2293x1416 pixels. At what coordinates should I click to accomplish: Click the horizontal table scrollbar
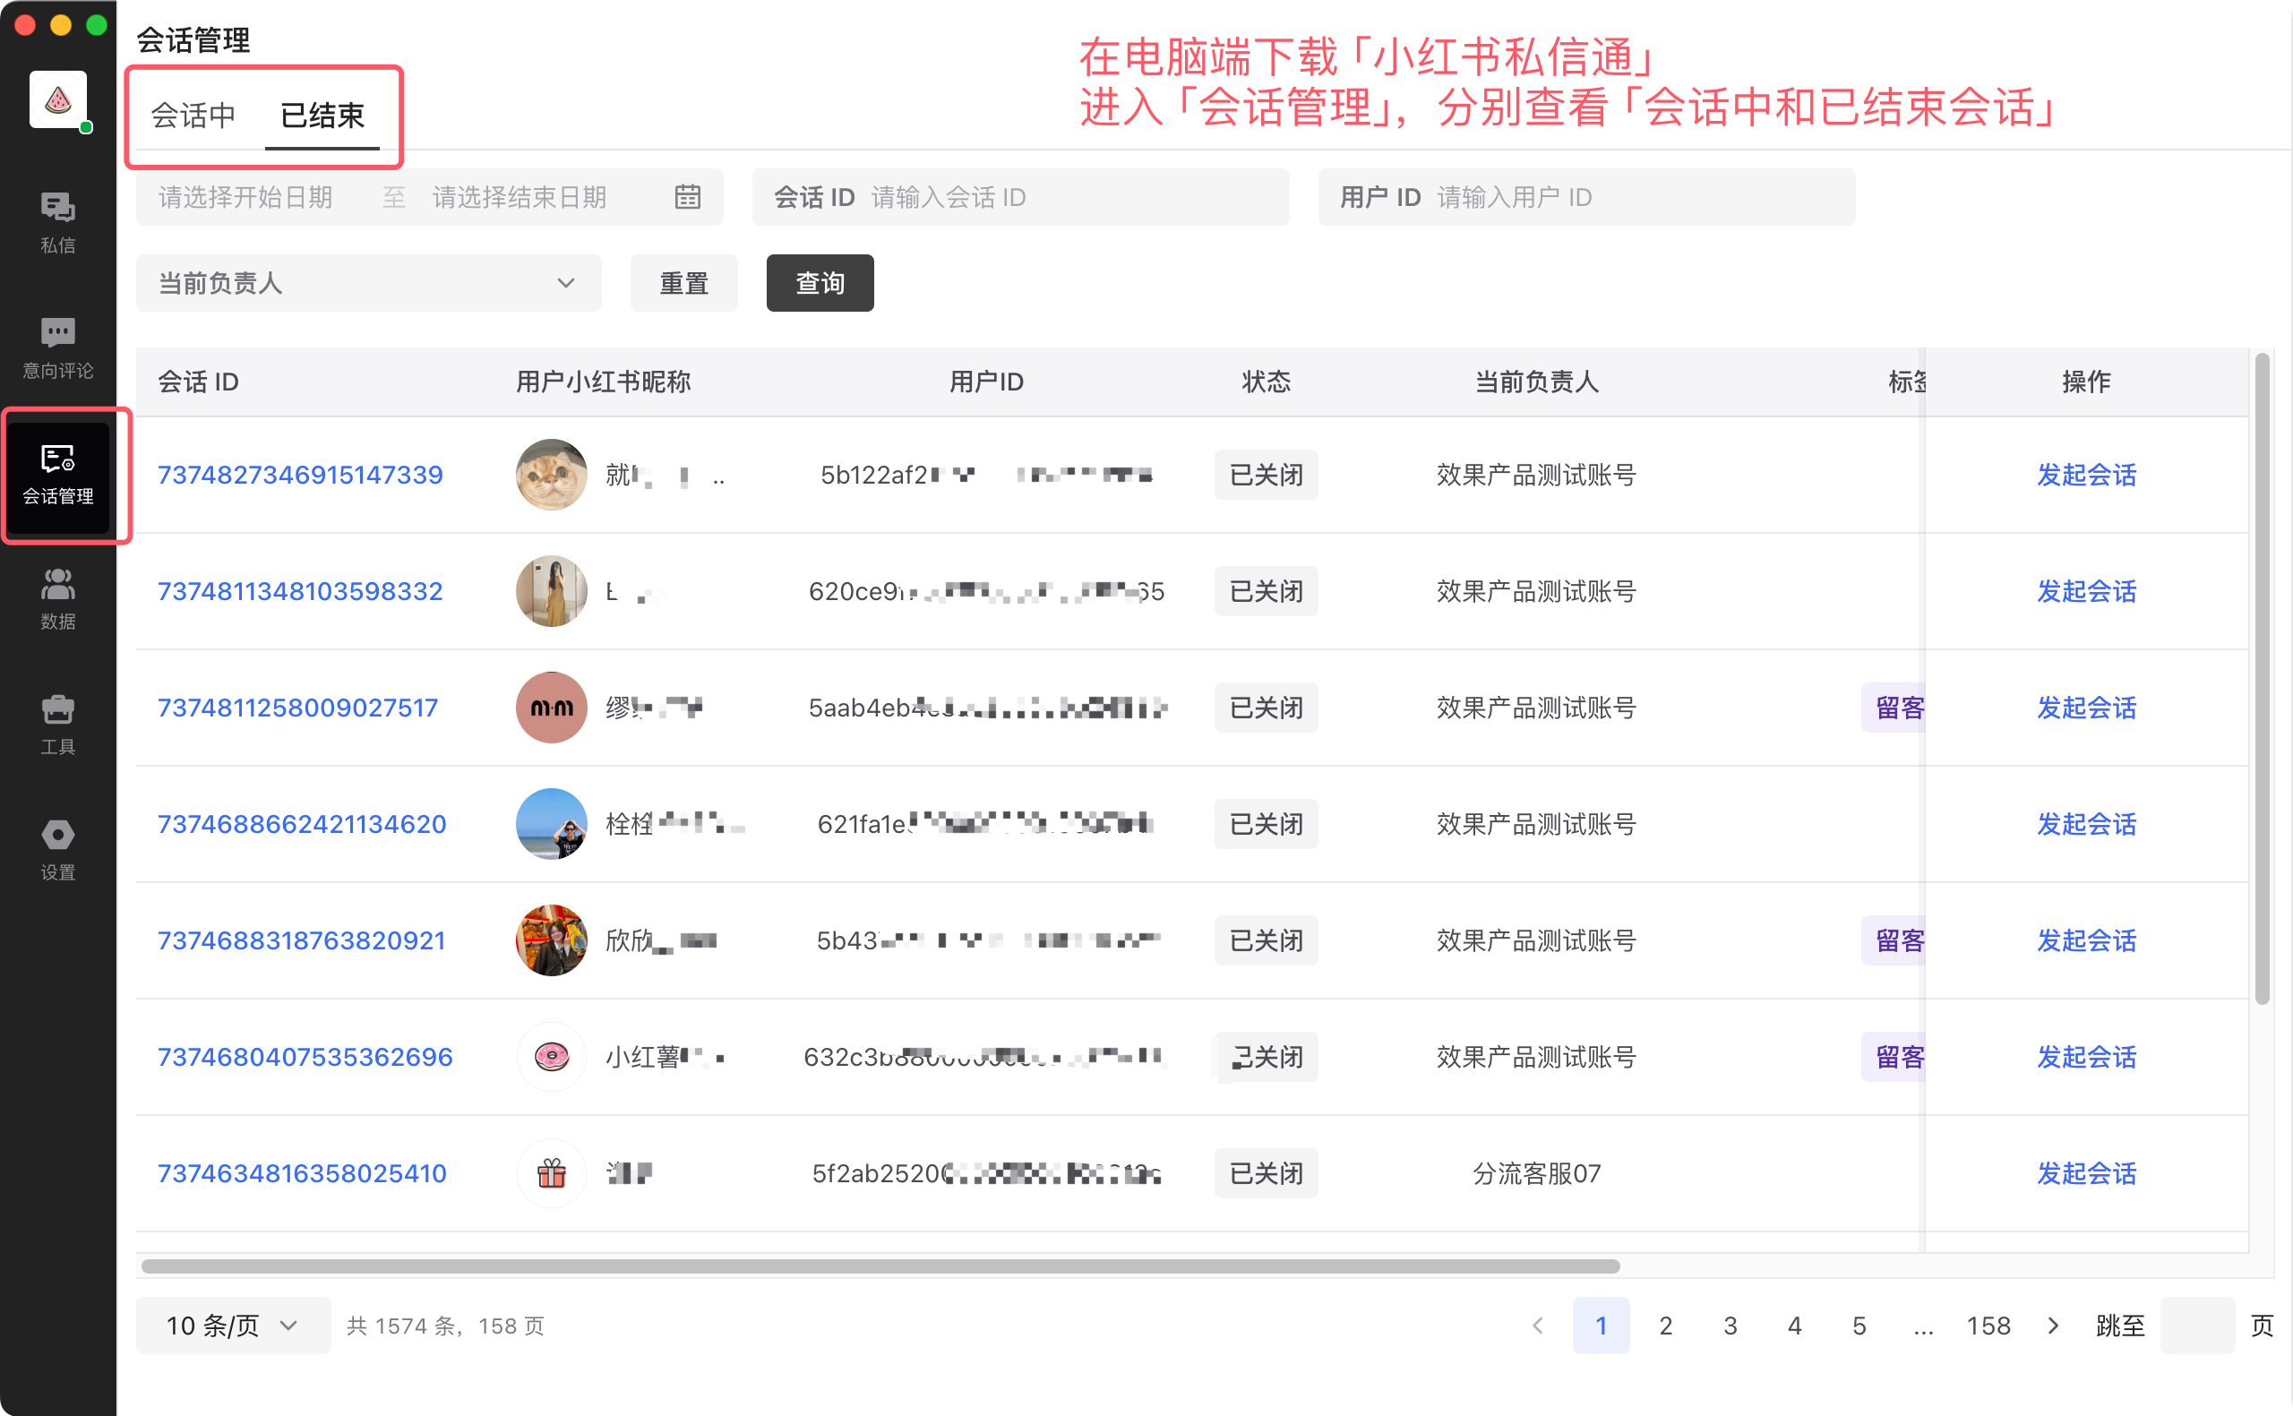[x=880, y=1266]
